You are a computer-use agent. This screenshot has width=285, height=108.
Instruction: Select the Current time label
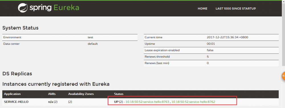tap(153, 37)
